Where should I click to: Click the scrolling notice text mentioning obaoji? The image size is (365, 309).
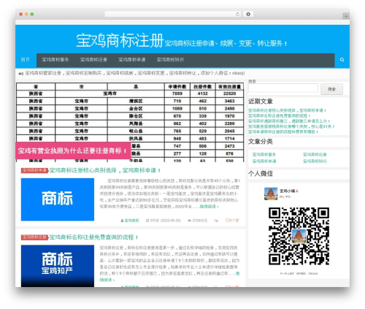134,73
